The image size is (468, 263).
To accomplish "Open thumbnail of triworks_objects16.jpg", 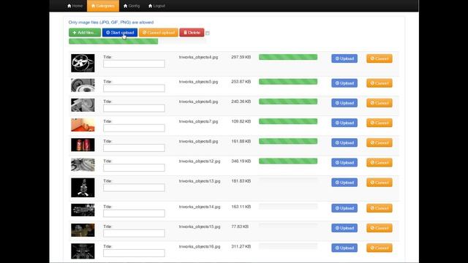I will click(x=83, y=251).
